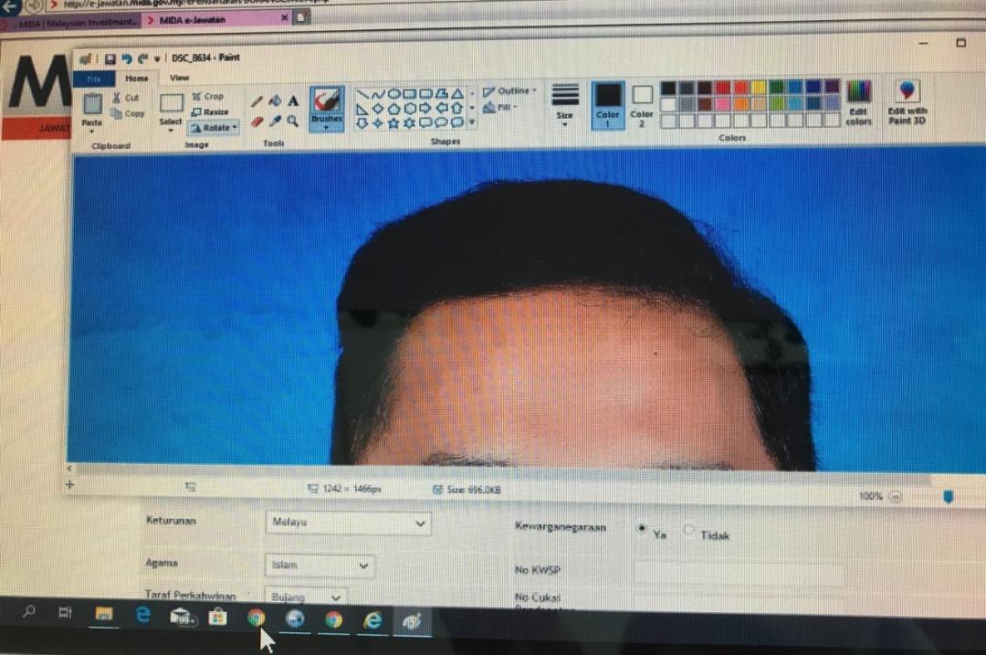Click the Color picker eyedropper tool

click(x=274, y=121)
